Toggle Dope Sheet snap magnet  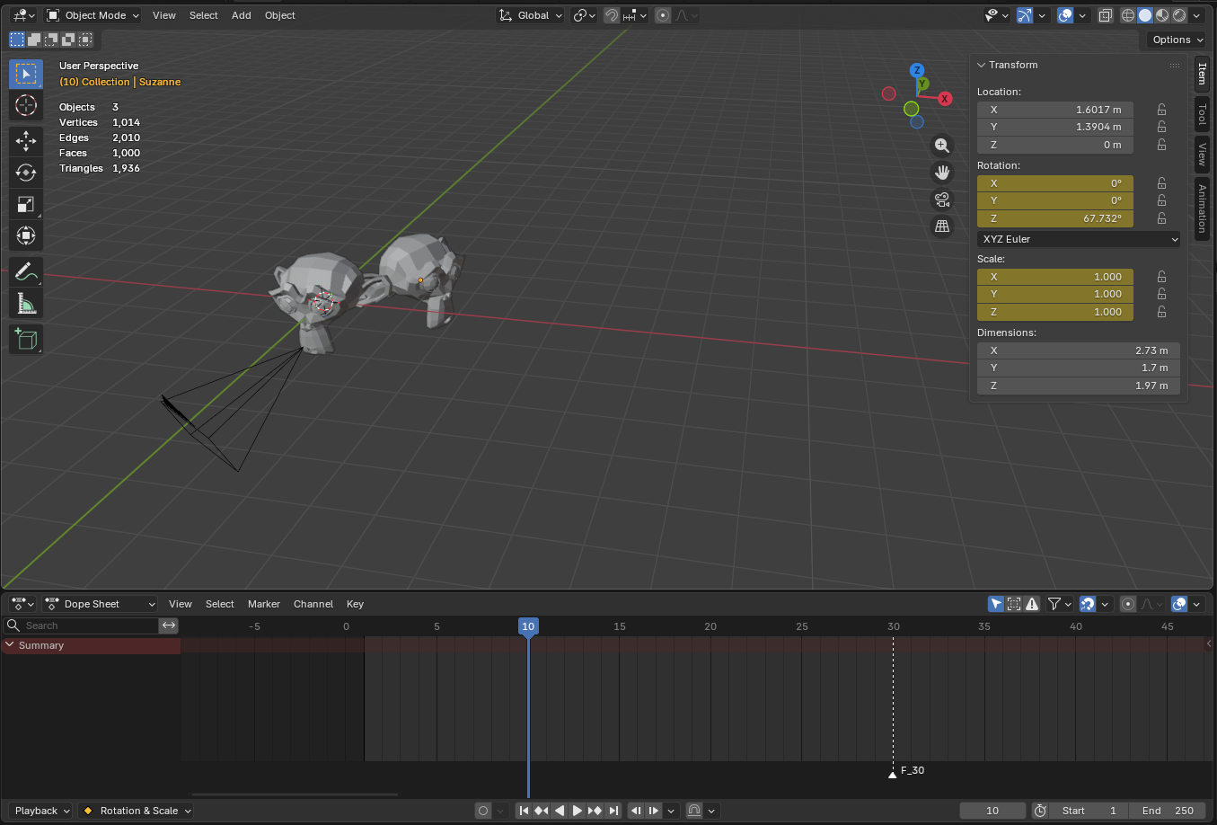(x=1088, y=604)
